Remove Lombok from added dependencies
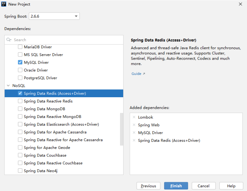 click(134, 117)
